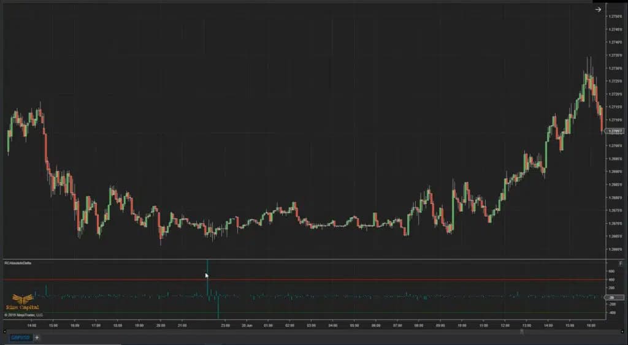This screenshot has width=628, height=345.
Task: Click the arrow icon at chart's top right
Action: pos(598,10)
